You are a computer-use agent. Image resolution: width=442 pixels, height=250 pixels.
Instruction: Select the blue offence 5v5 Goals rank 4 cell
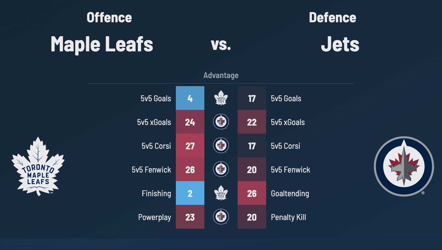click(190, 98)
